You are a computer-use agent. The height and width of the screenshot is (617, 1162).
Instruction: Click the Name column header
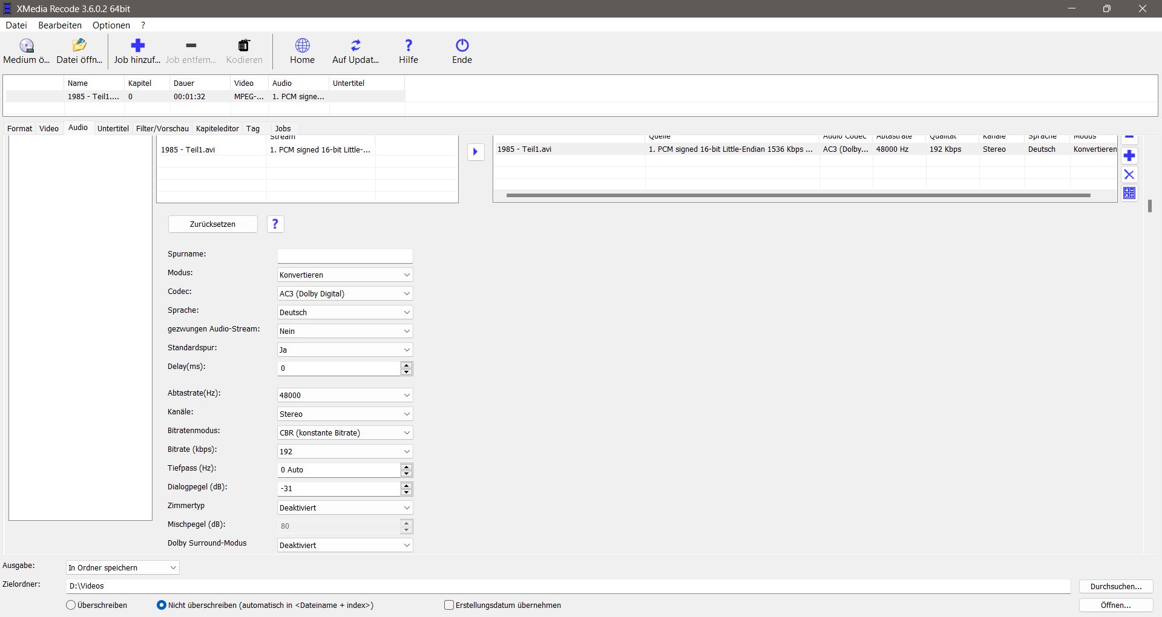pos(94,83)
